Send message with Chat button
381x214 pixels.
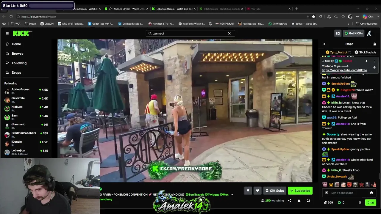pyautogui.click(x=371, y=202)
